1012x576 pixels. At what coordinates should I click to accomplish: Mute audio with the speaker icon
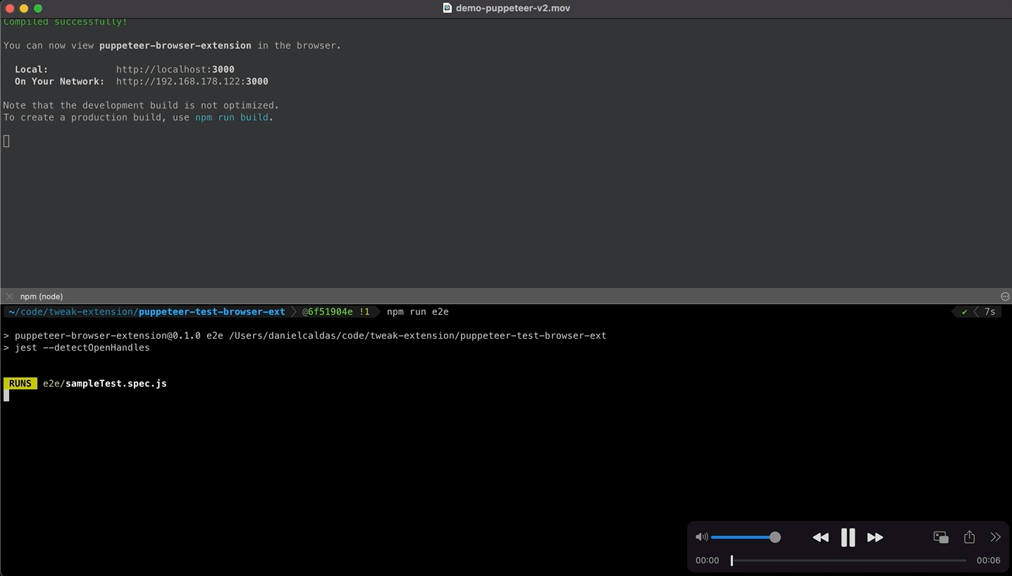[701, 537]
